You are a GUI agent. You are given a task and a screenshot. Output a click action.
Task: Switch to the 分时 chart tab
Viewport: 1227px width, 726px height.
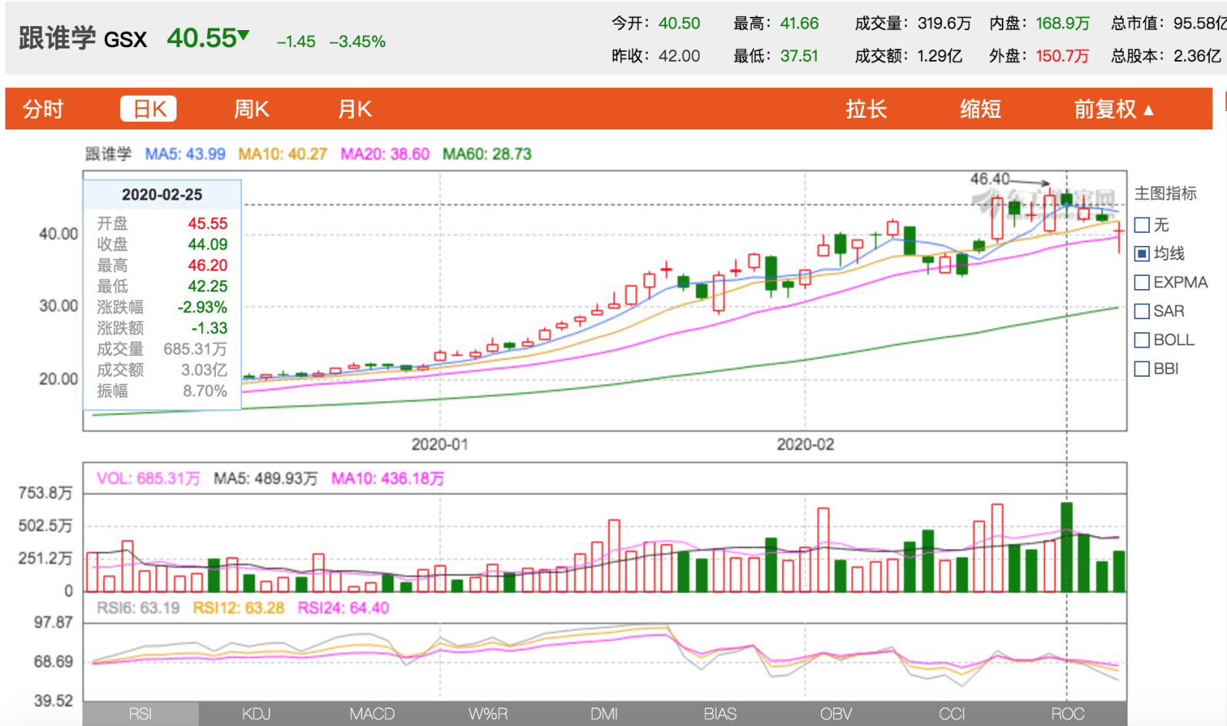coord(43,109)
